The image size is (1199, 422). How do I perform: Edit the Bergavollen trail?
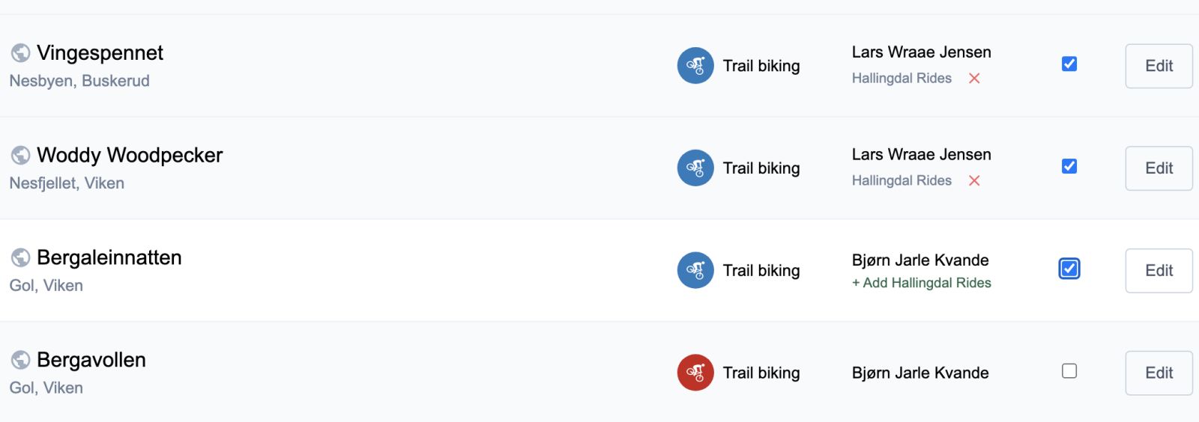tap(1159, 373)
